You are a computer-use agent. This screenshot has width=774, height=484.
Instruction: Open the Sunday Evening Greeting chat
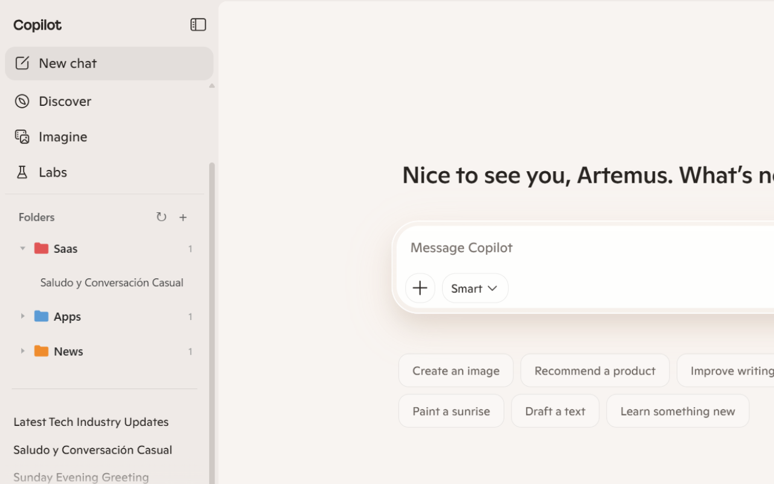[x=81, y=477]
